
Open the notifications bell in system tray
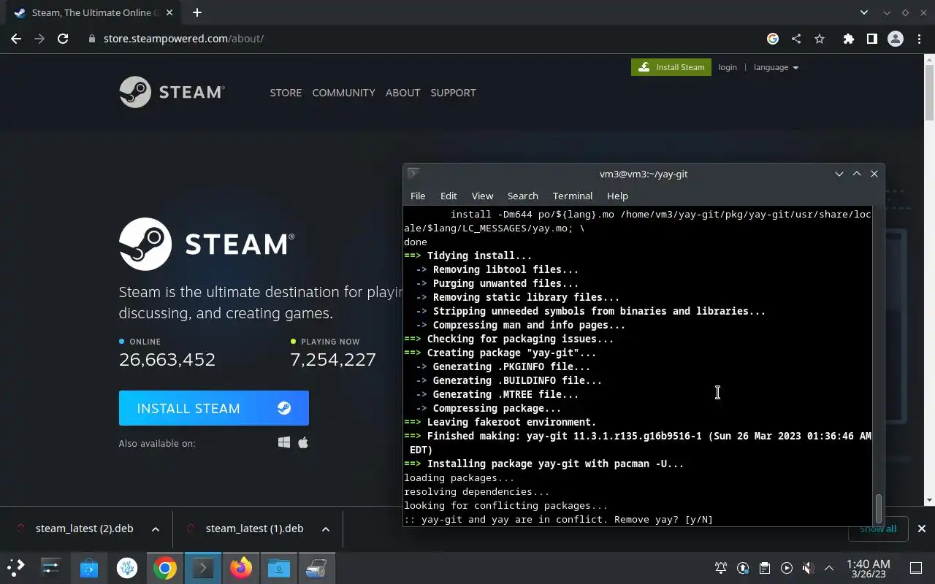tap(721, 568)
